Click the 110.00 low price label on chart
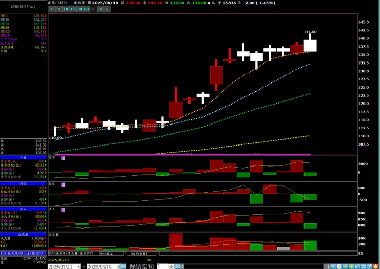 click(x=55, y=138)
